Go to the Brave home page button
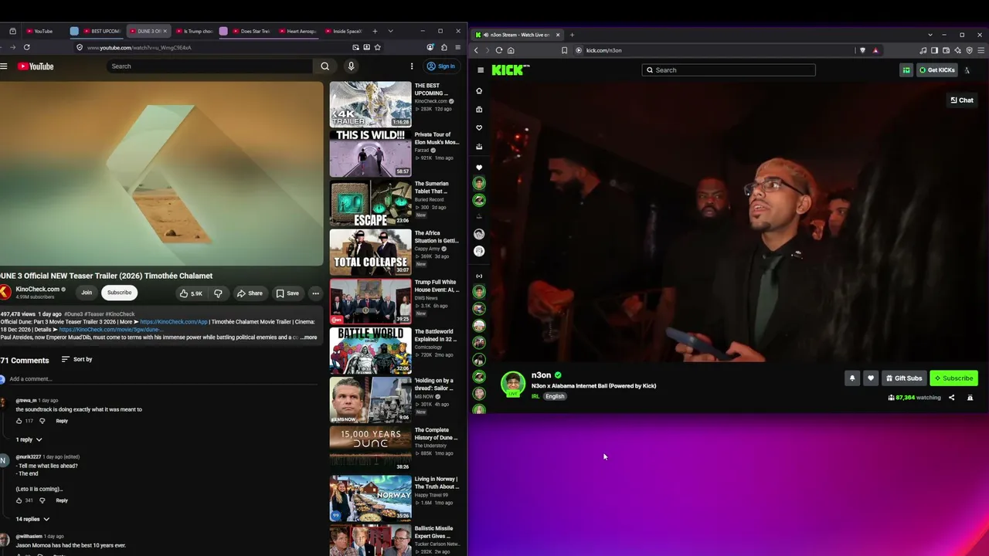 511,50
